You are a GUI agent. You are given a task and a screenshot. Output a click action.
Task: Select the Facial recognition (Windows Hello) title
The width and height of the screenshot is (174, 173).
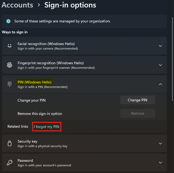coord(46,44)
